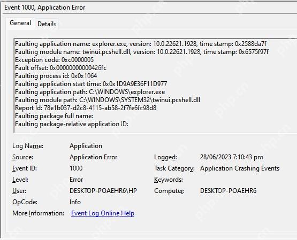The height and width of the screenshot is (240, 297).
Task: Select the Faulting module path line
Action: point(108,100)
